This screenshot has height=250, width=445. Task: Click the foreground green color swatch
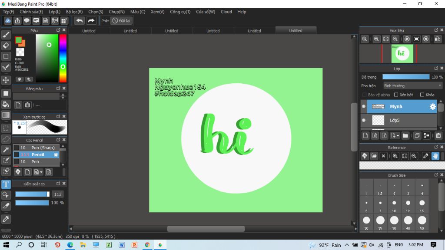click(x=18, y=40)
